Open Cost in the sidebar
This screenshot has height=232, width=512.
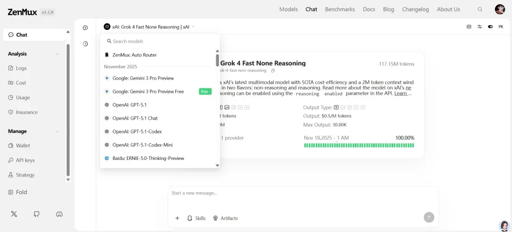(17, 83)
